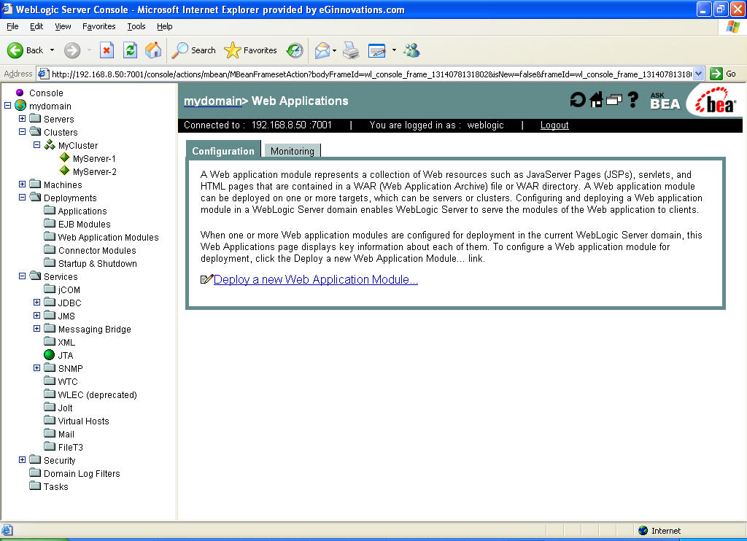Open MyServer-1 in the tree
Viewport: 747px width, 541px height.
pos(94,158)
